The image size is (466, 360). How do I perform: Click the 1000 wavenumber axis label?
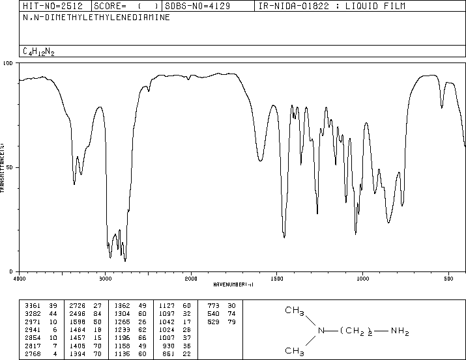tap(362, 279)
